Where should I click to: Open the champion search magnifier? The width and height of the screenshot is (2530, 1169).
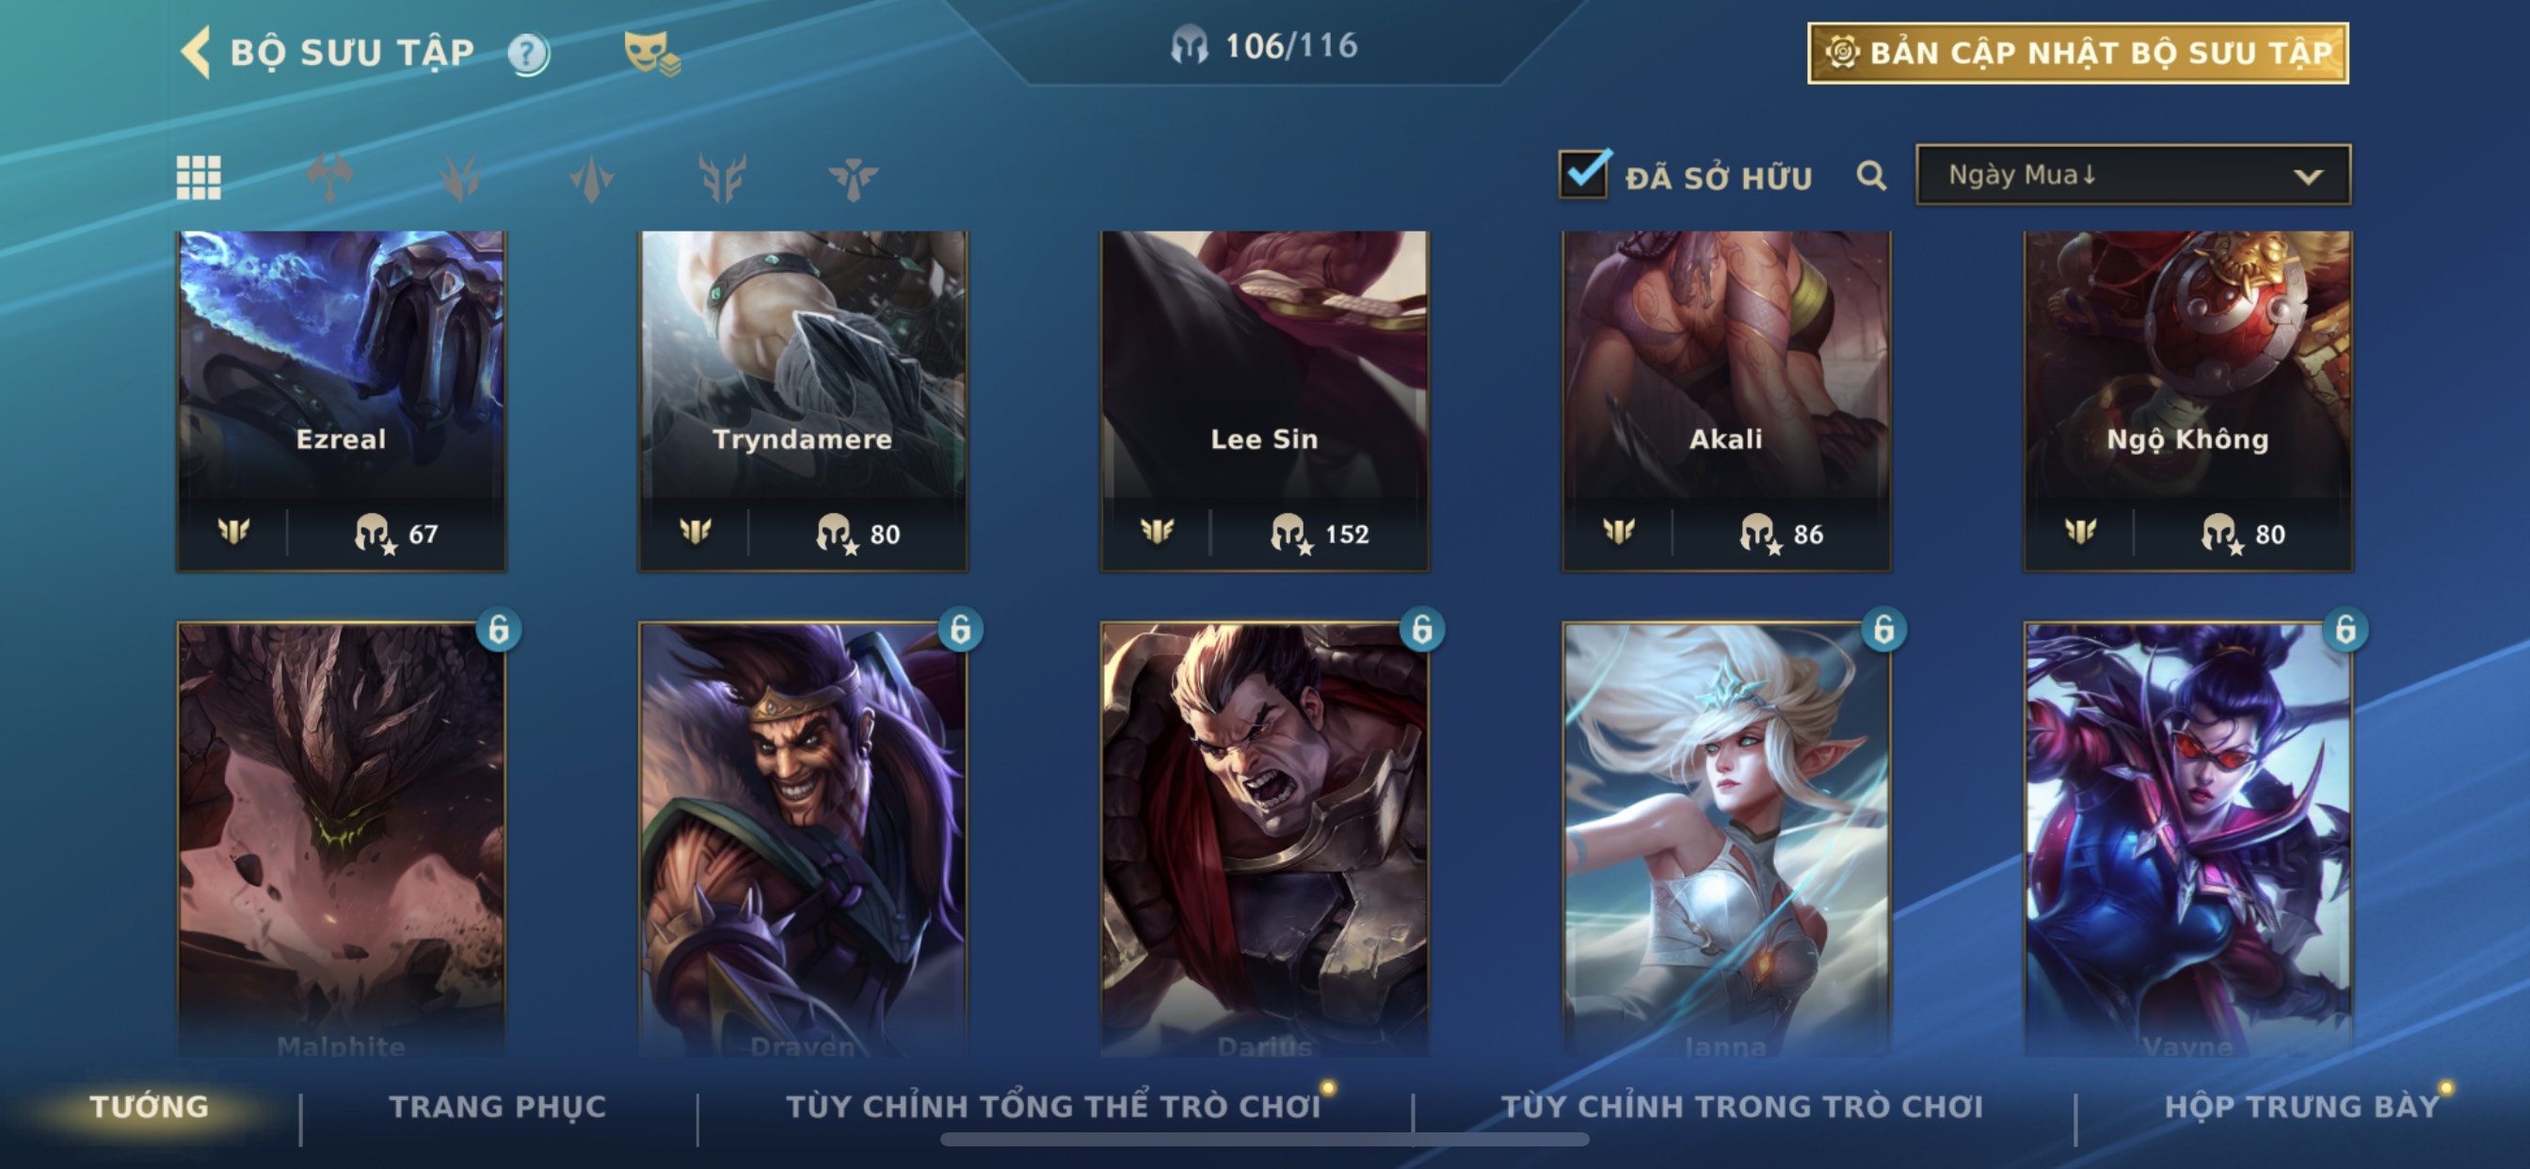1871,177
